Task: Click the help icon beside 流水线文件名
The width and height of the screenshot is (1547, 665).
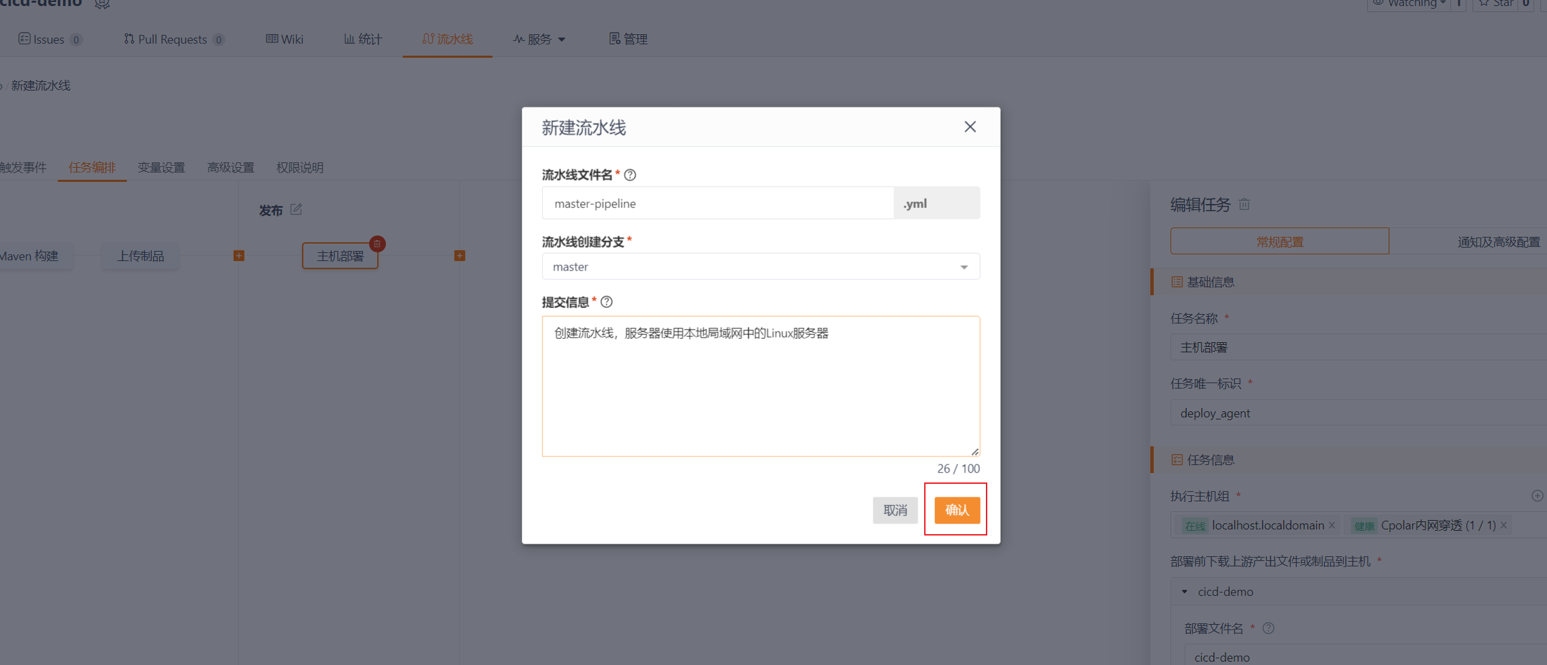Action: pyautogui.click(x=630, y=175)
